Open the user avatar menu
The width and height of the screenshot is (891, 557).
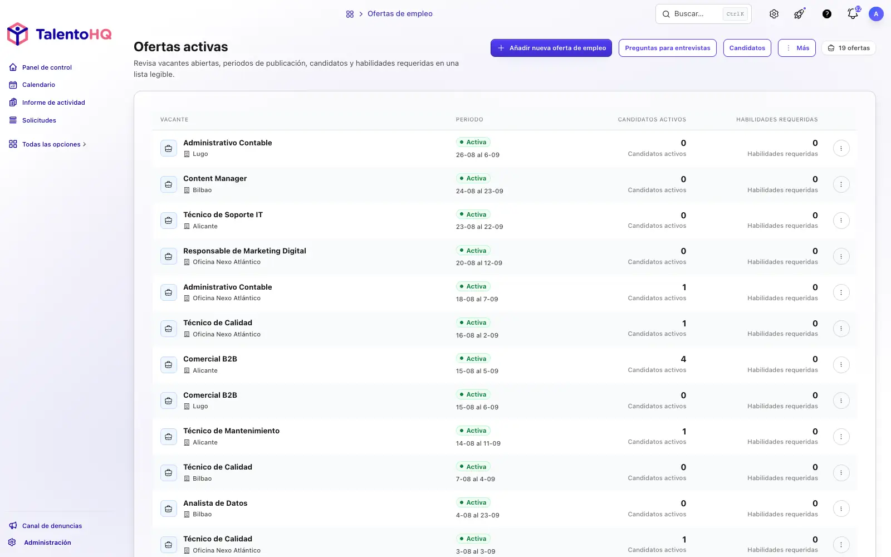876,14
